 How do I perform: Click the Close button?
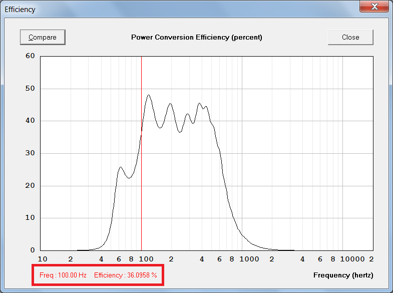(350, 37)
